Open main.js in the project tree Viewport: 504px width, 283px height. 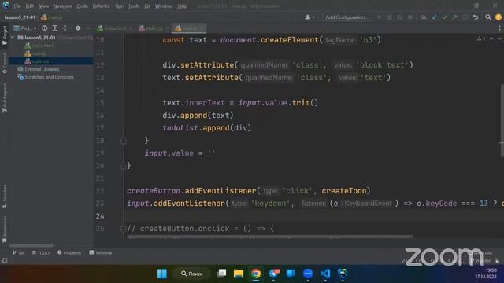[x=39, y=53]
